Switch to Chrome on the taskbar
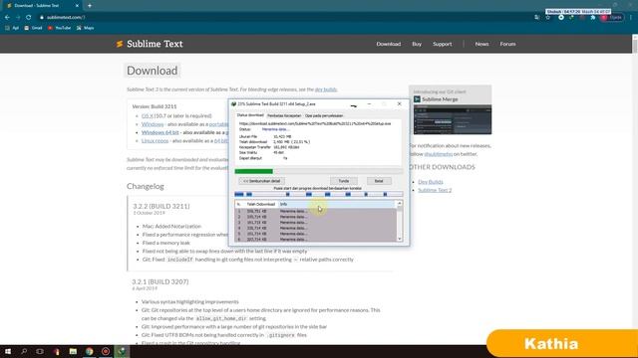 [89, 351]
